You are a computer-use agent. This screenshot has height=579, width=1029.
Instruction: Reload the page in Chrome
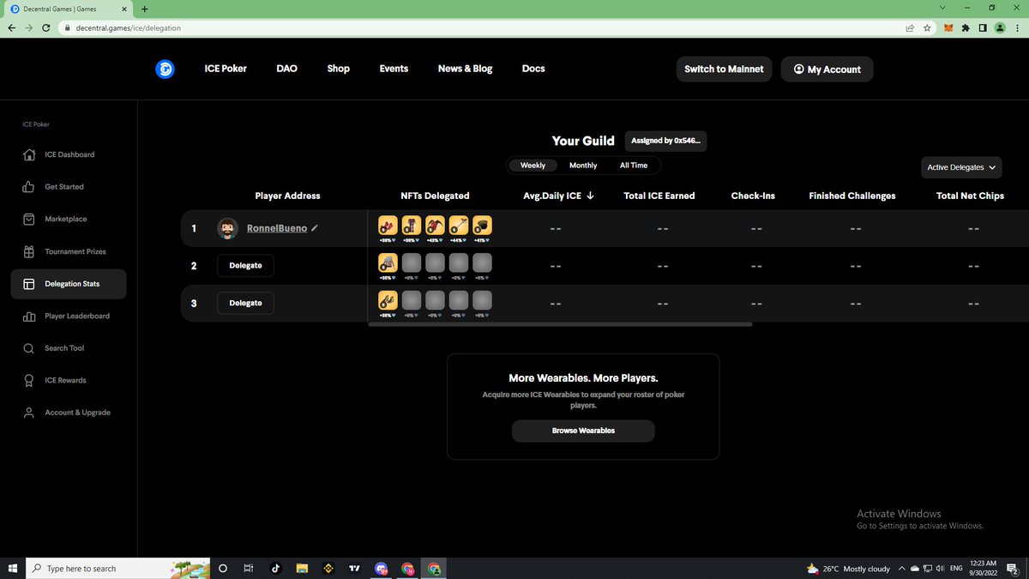tap(45, 27)
